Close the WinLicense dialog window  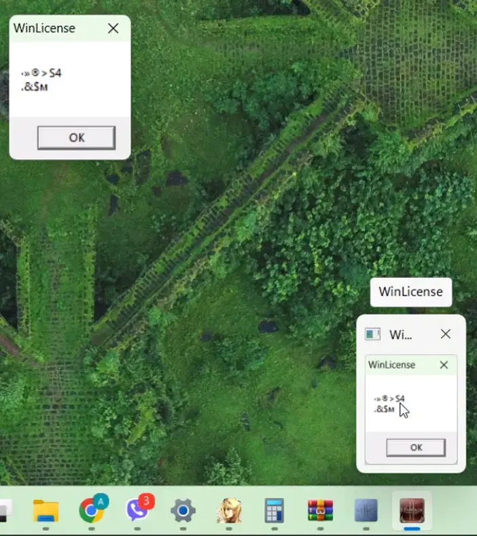click(x=113, y=28)
